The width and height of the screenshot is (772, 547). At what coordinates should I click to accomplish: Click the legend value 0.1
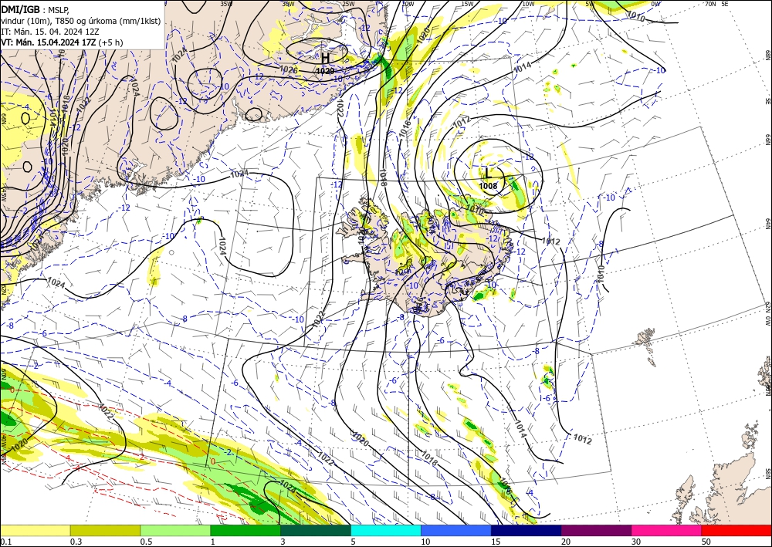coord(5,542)
